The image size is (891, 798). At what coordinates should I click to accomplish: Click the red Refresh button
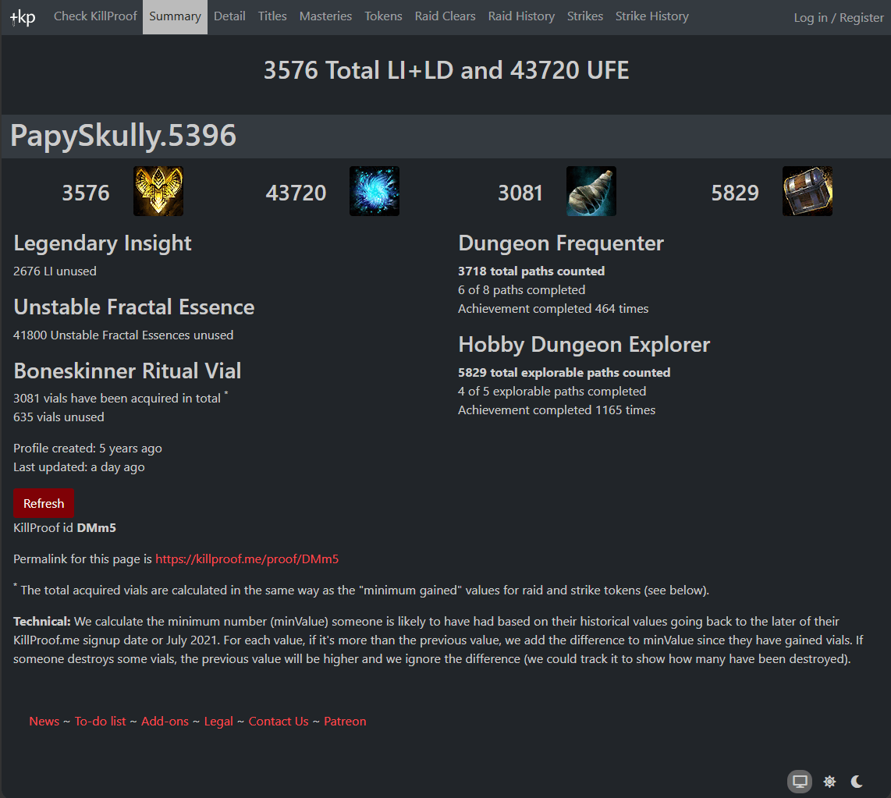44,503
